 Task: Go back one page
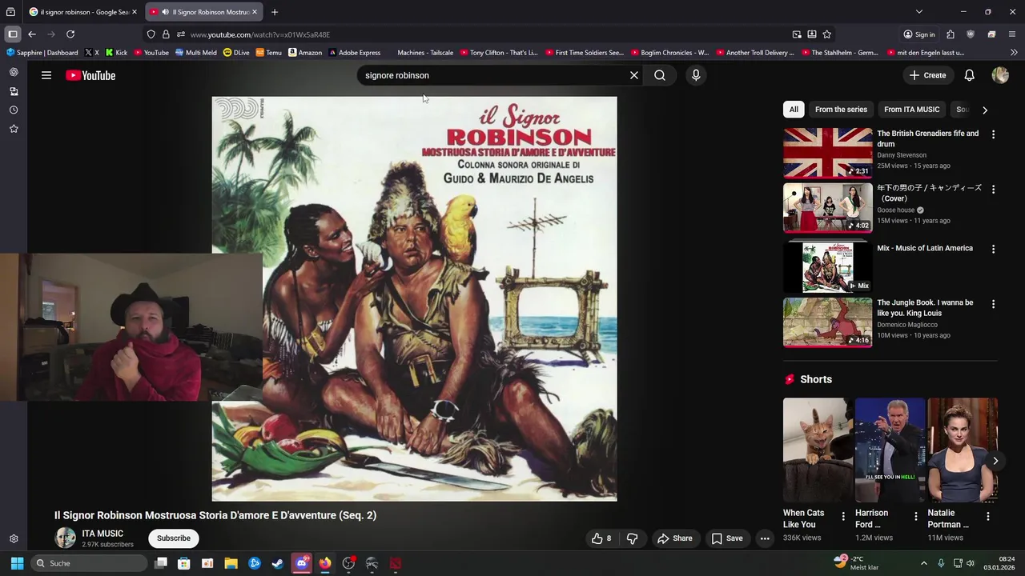31,34
